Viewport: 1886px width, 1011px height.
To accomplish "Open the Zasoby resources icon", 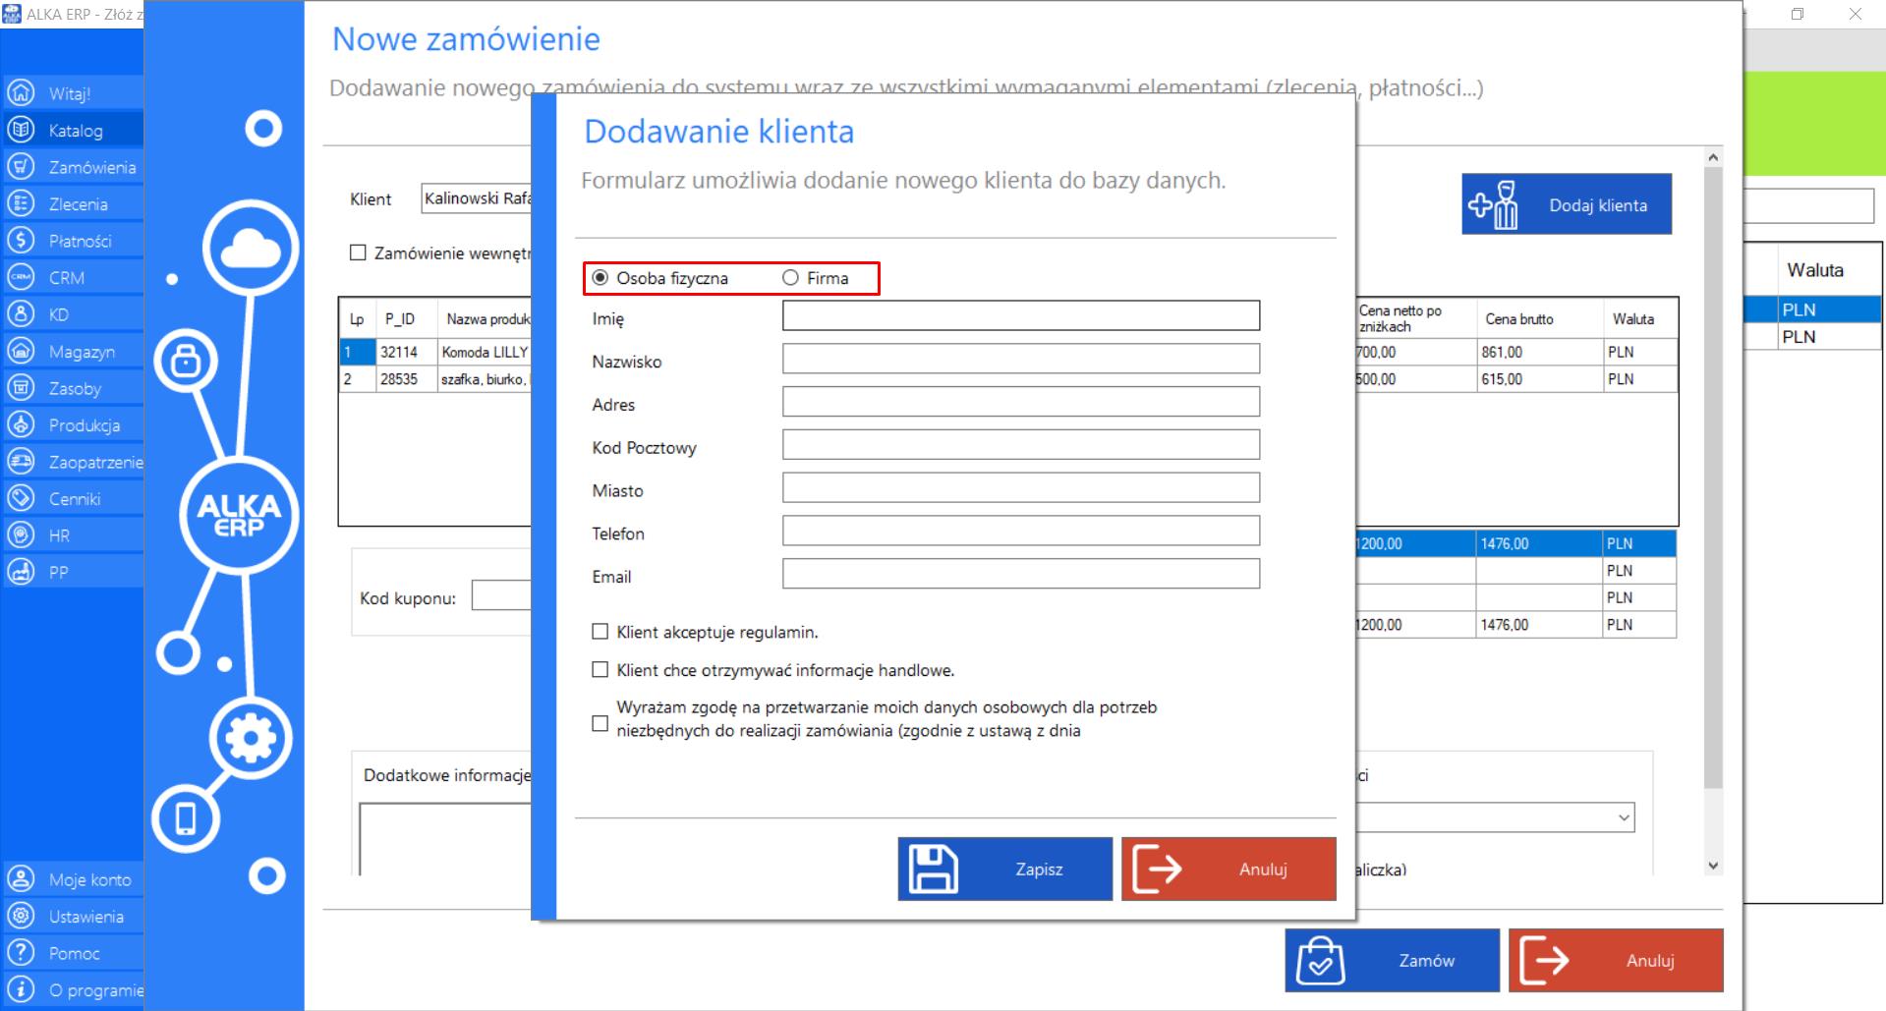I will click(21, 388).
